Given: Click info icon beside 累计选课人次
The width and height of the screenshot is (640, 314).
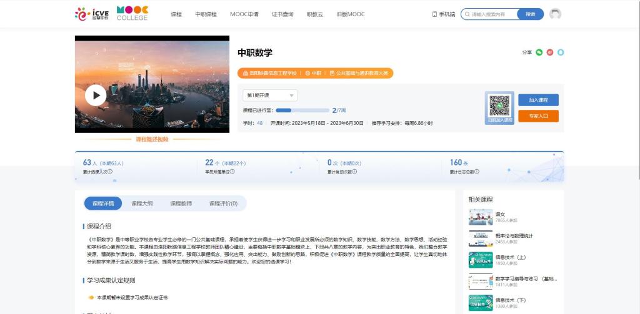Looking at the screenshot, I should click(x=110, y=172).
